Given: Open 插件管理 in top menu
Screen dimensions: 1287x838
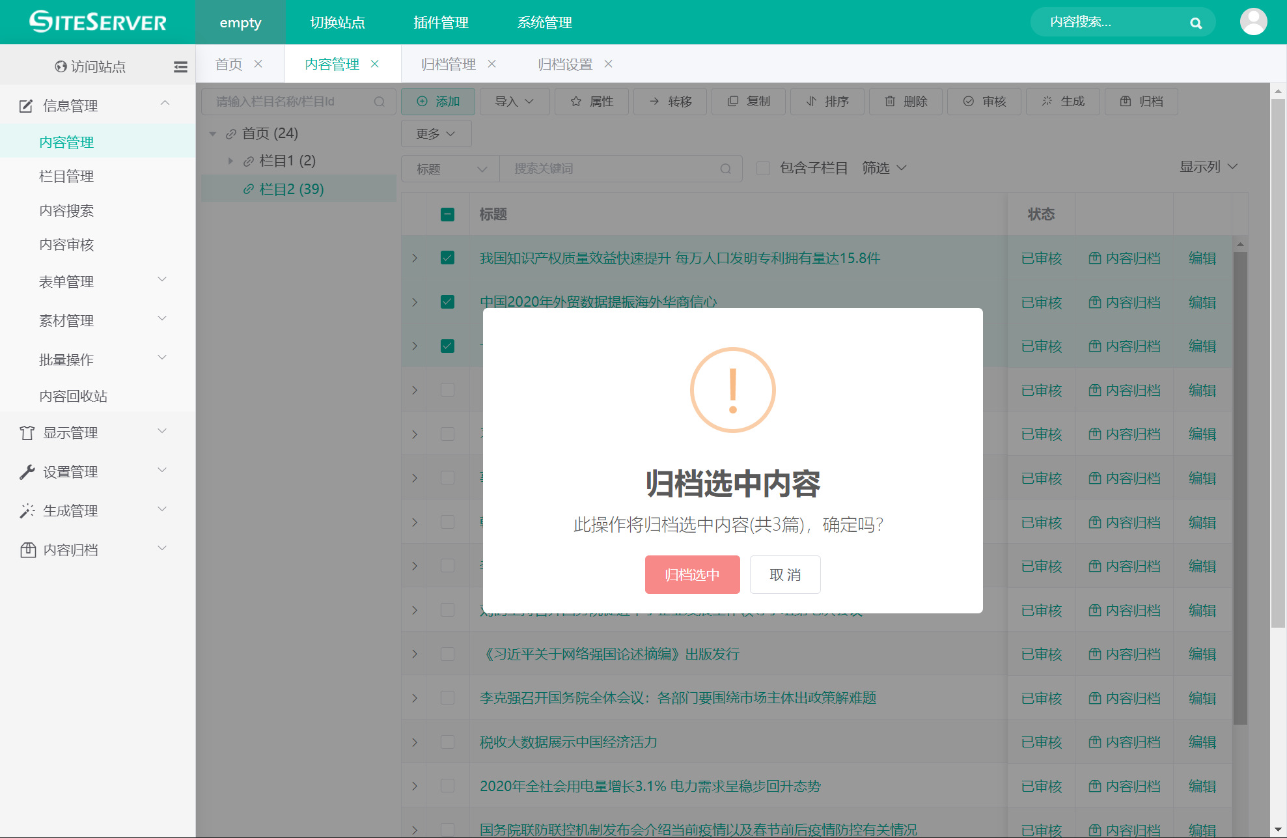Looking at the screenshot, I should [x=441, y=22].
